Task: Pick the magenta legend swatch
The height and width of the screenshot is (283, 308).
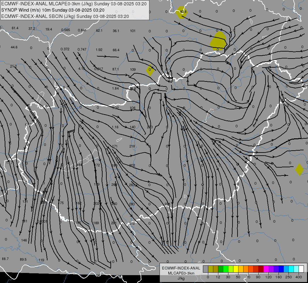Action: tap(266, 269)
